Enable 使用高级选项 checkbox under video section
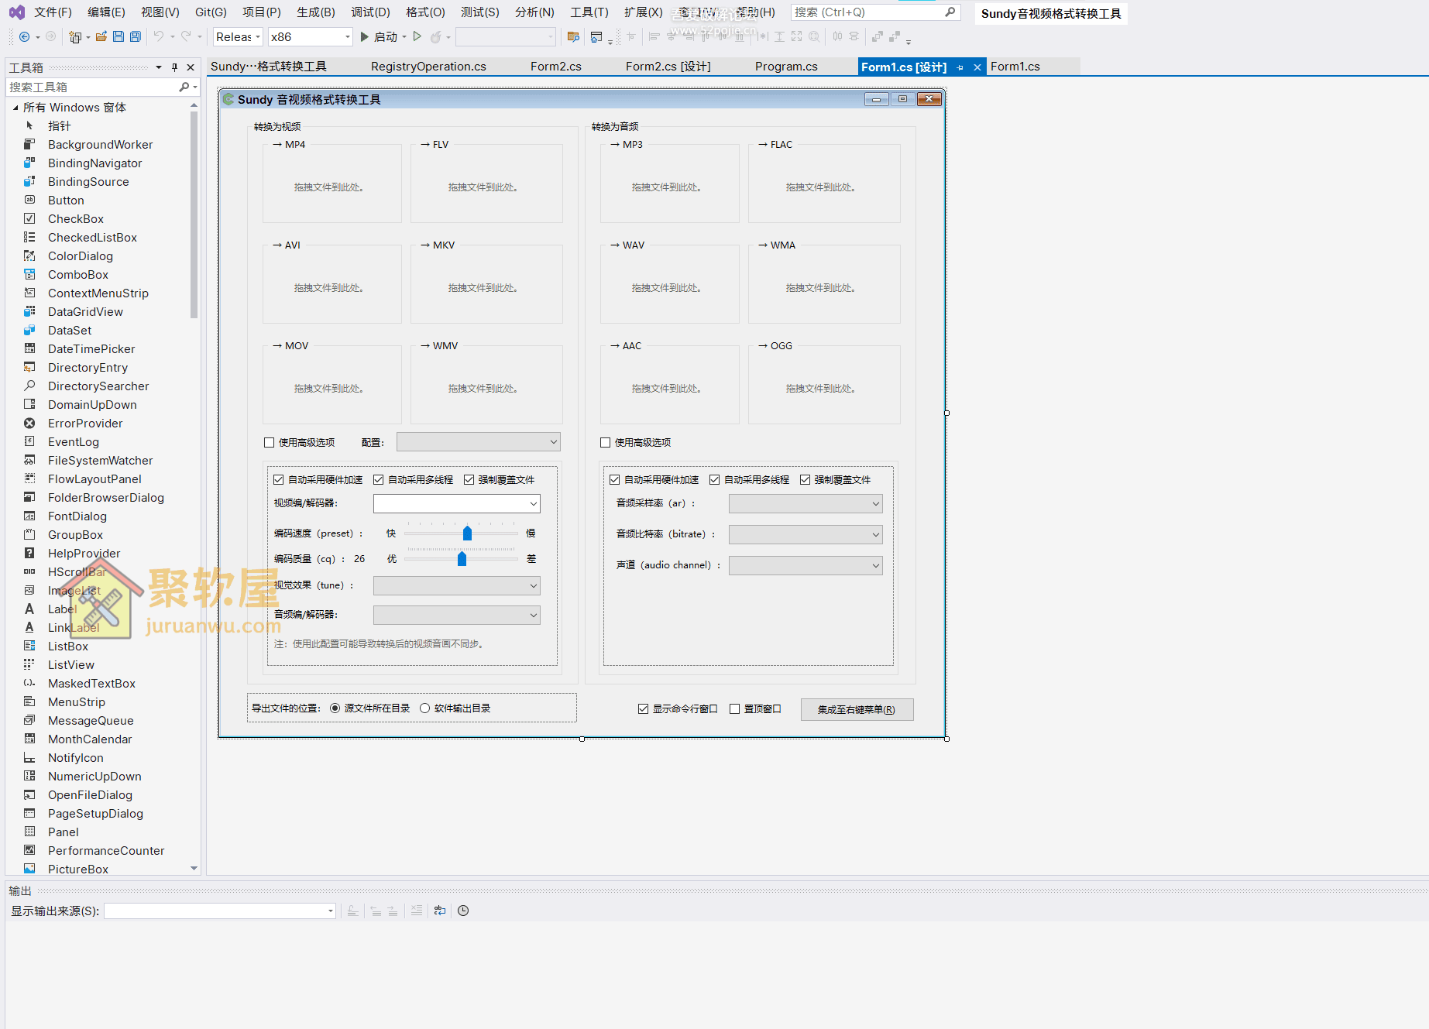The height and width of the screenshot is (1029, 1429). point(270,443)
